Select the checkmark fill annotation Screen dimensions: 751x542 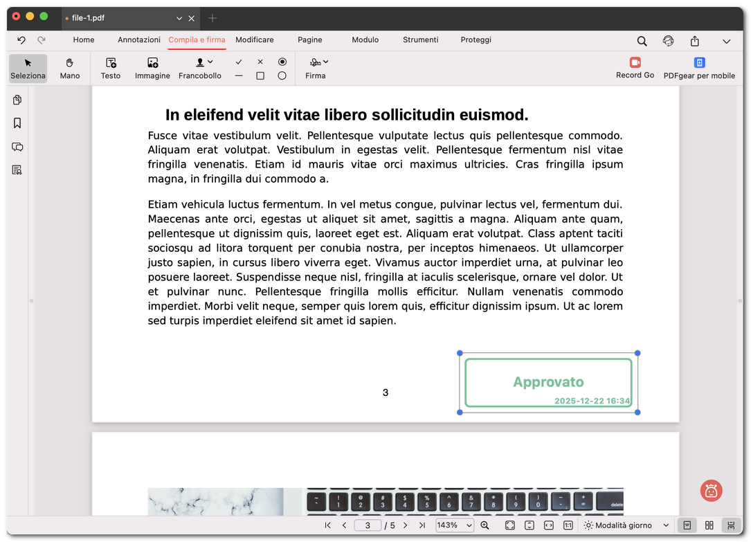click(239, 61)
